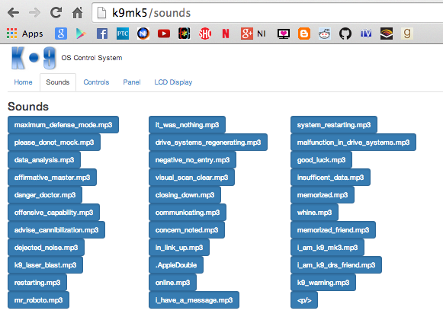Play maximum_defense_mode.mp3
The width and height of the screenshot is (443, 317).
(x=63, y=124)
